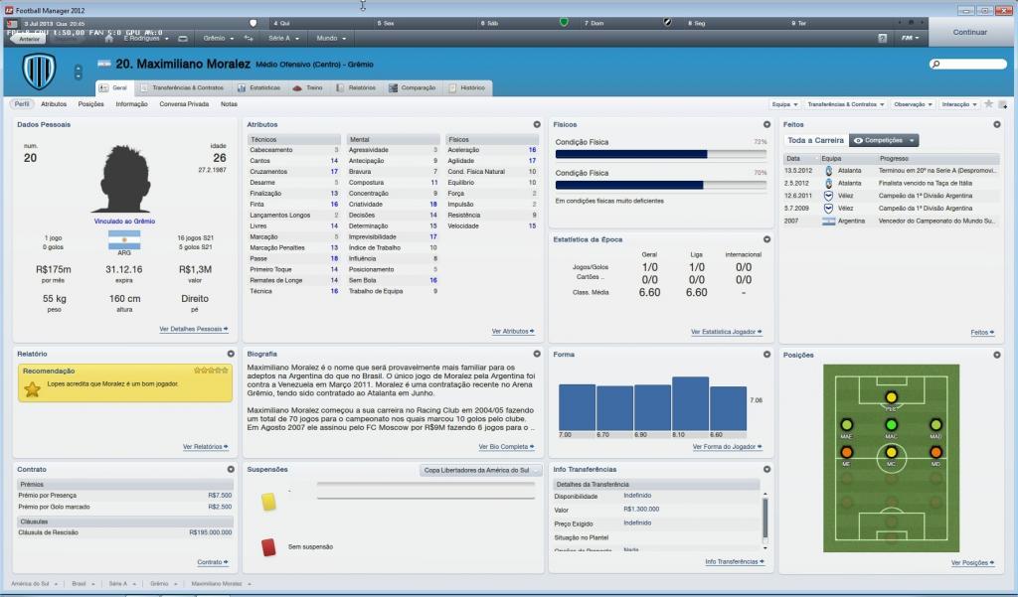Open the E Rodrigues manager dropdown
Viewport: 1018px width, 597px height.
pos(145,39)
